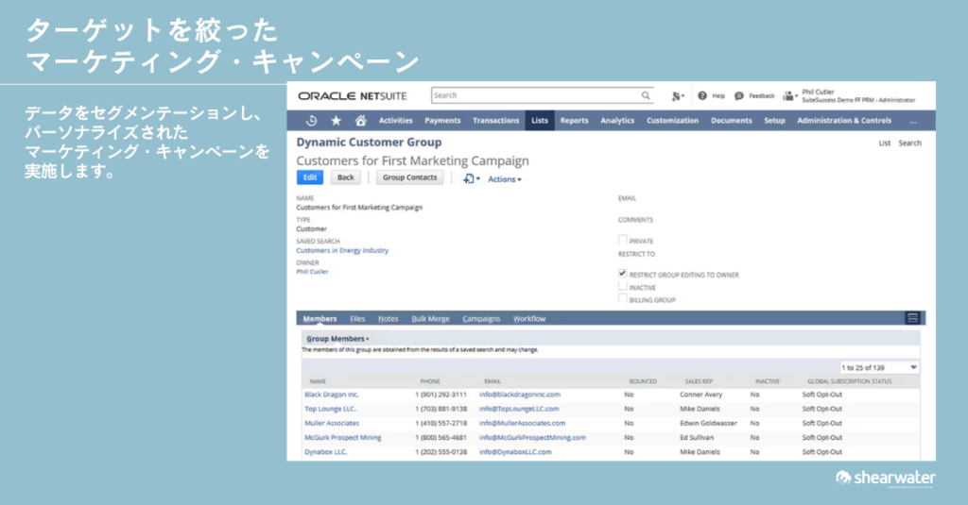Click the Back button
968x505 pixels.
[x=346, y=177]
